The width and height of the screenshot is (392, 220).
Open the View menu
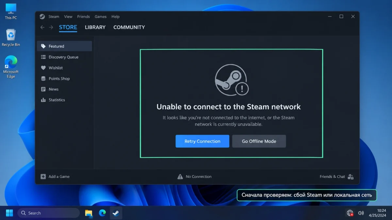68,17
